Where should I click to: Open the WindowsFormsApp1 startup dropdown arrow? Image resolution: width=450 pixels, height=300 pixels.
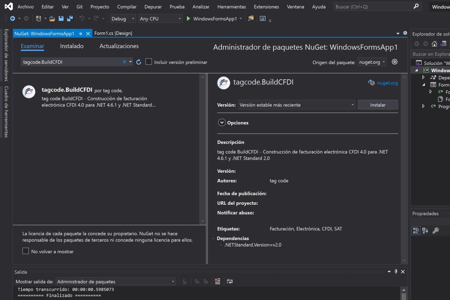(240, 18)
